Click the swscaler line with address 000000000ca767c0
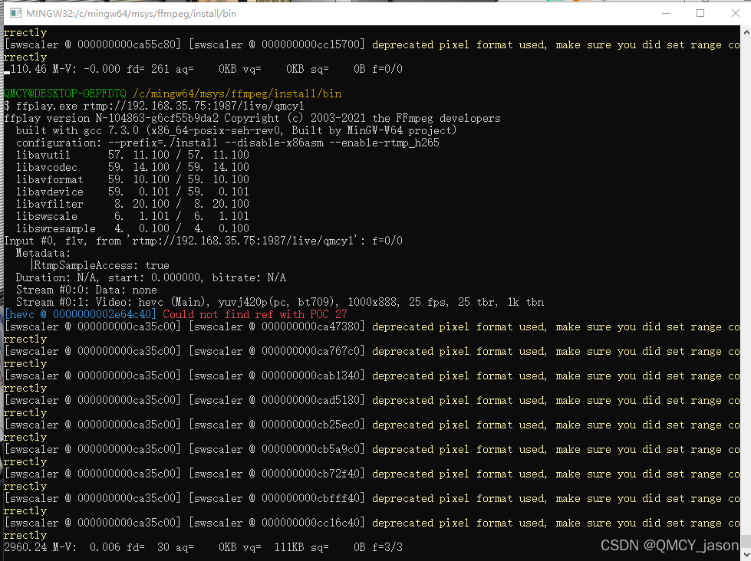Viewport: 751px width, 561px height. [372, 351]
